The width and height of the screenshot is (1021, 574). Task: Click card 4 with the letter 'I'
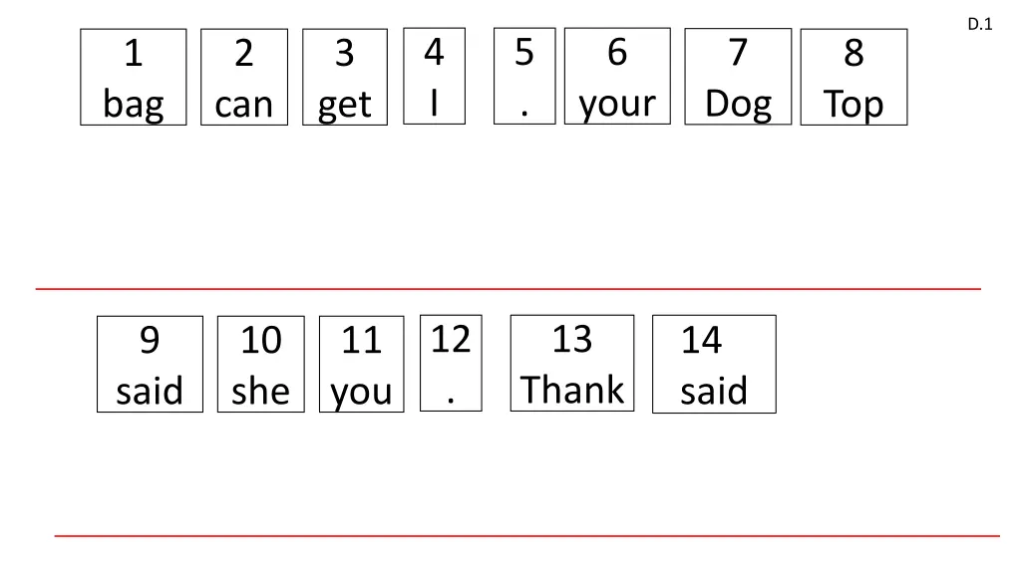pyautogui.click(x=434, y=76)
